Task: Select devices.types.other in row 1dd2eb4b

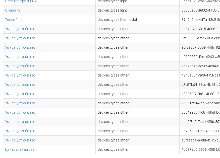Action: [x=113, y=66]
